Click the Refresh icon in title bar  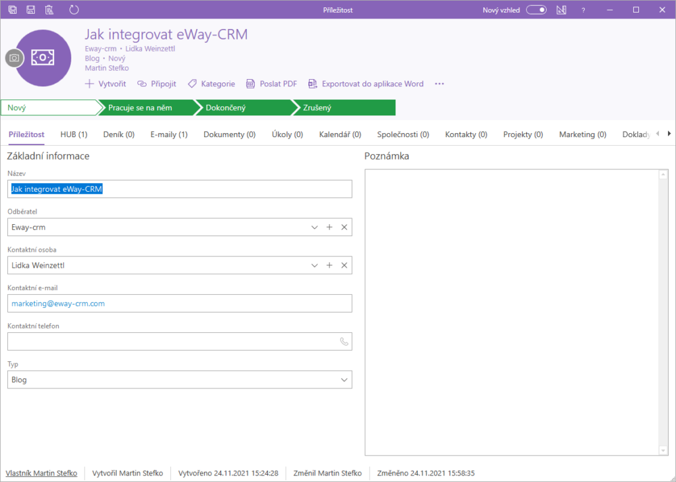point(74,9)
